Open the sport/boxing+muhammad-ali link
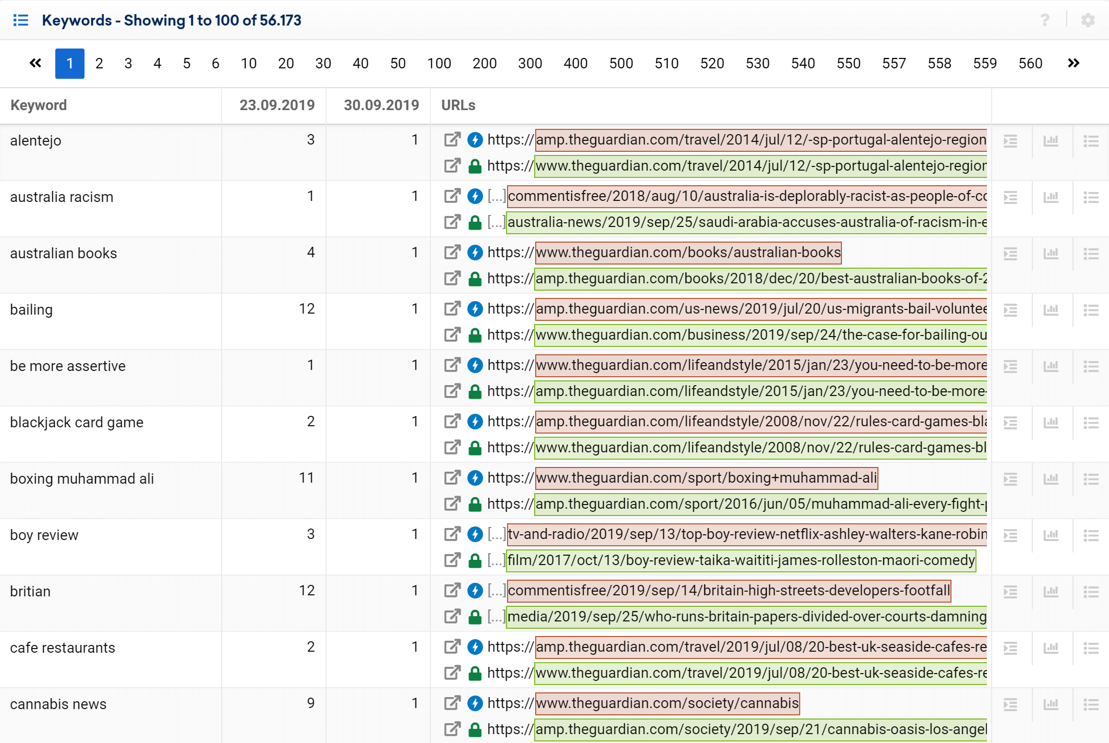 click(x=706, y=478)
